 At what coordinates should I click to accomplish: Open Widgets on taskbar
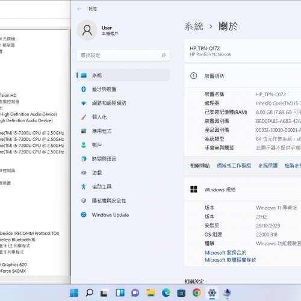click(120, 293)
